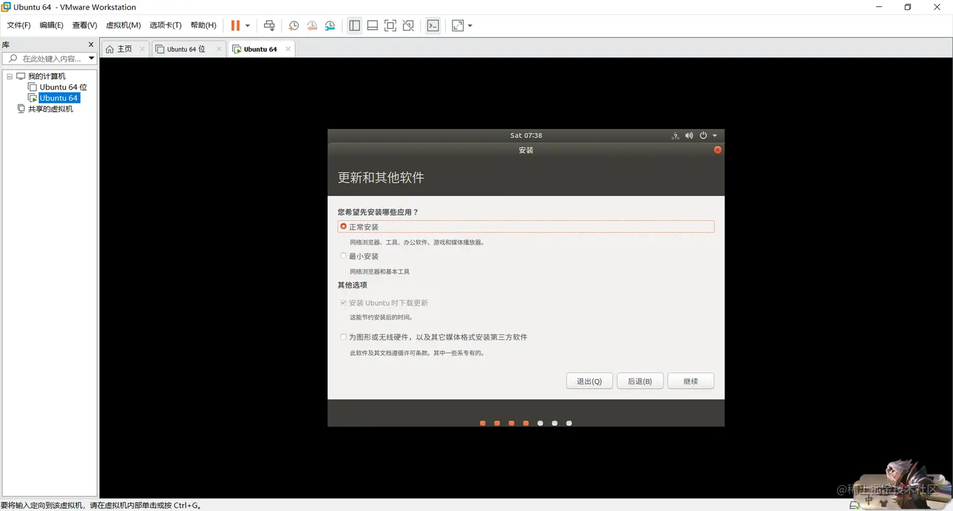Toggle the console view icon
This screenshot has width=953, height=511.
[432, 26]
